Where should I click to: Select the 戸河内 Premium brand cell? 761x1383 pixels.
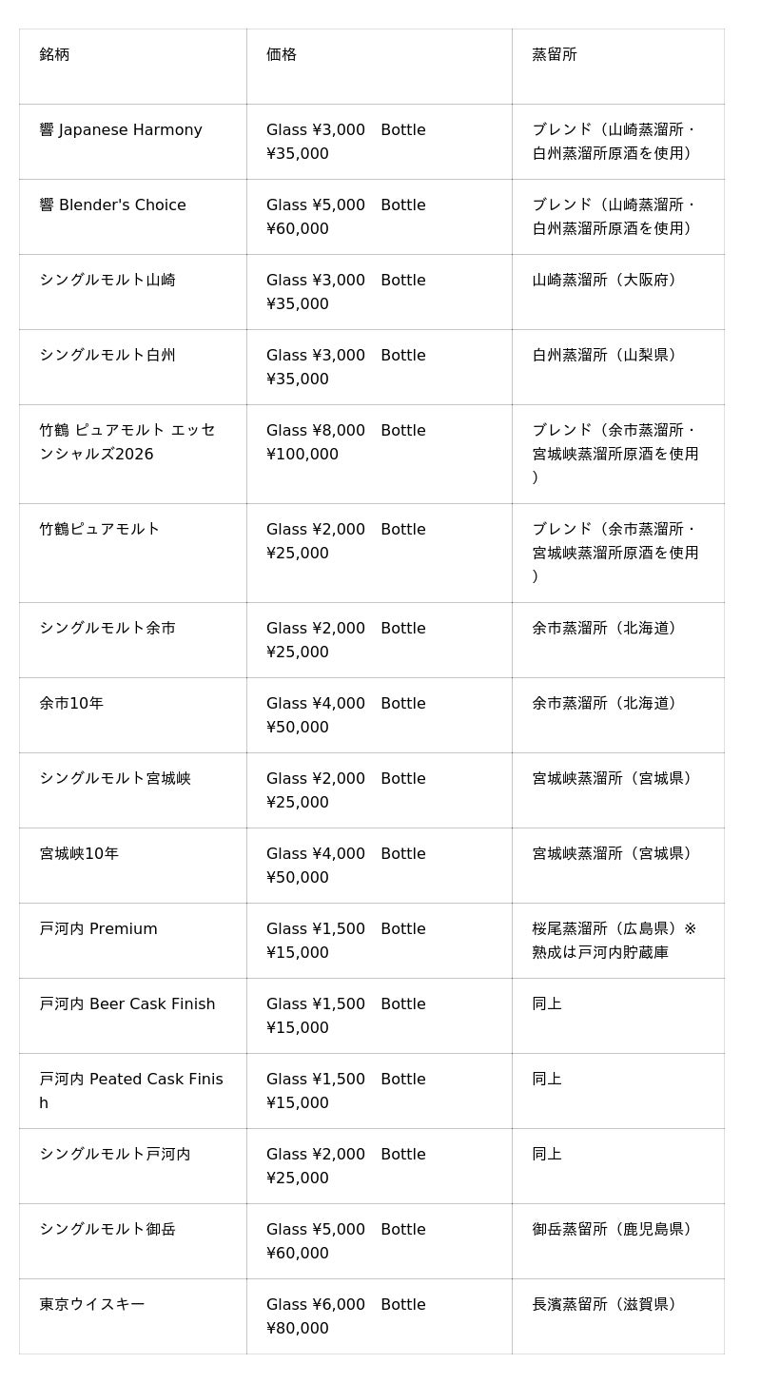tap(132, 940)
